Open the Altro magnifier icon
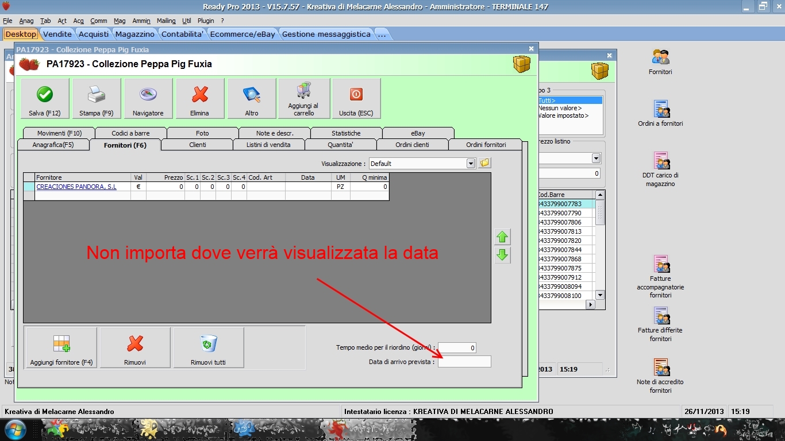Viewport: 785px width, 441px height. pos(252,94)
